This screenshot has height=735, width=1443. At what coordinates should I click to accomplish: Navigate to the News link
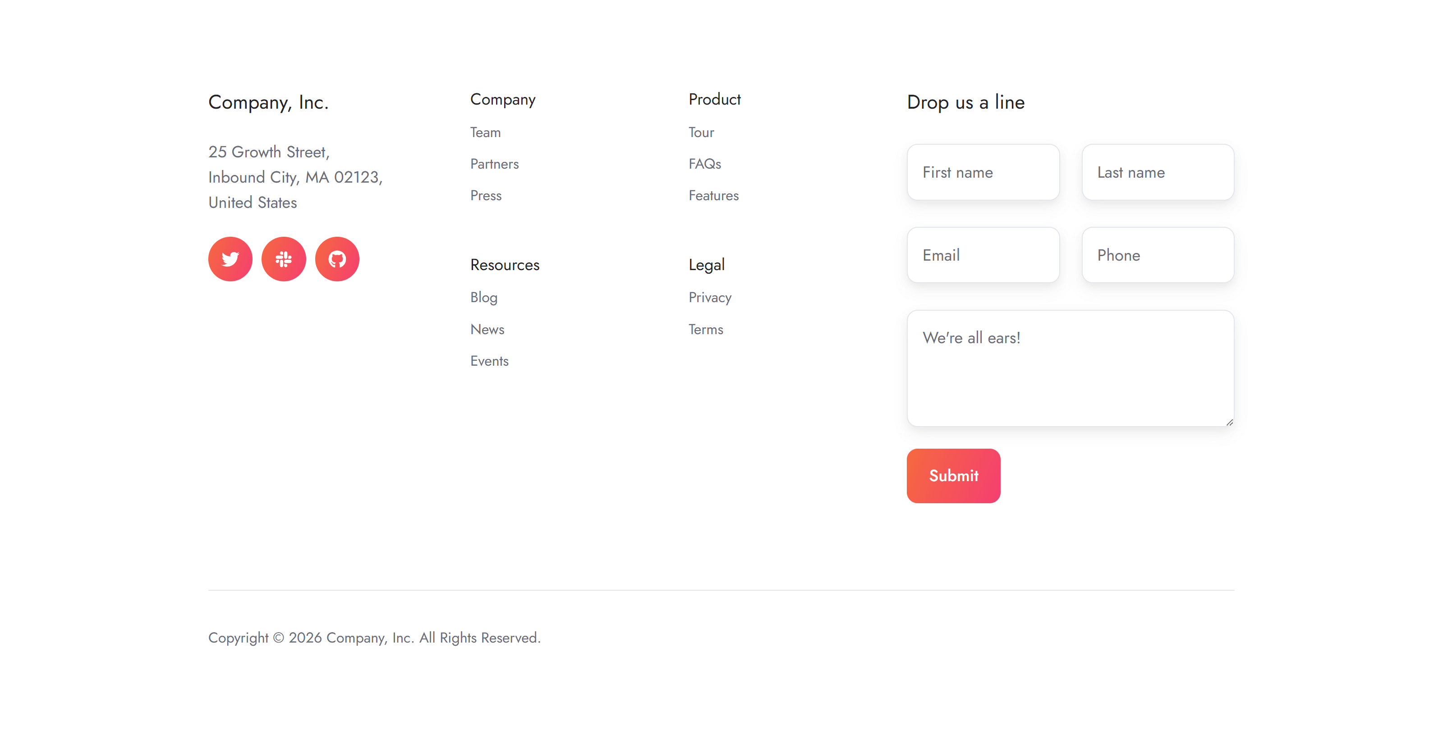click(x=487, y=330)
